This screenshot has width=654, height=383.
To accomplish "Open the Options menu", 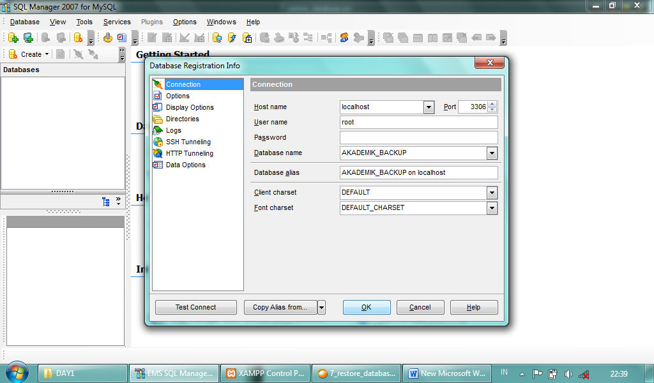I will 185,22.
